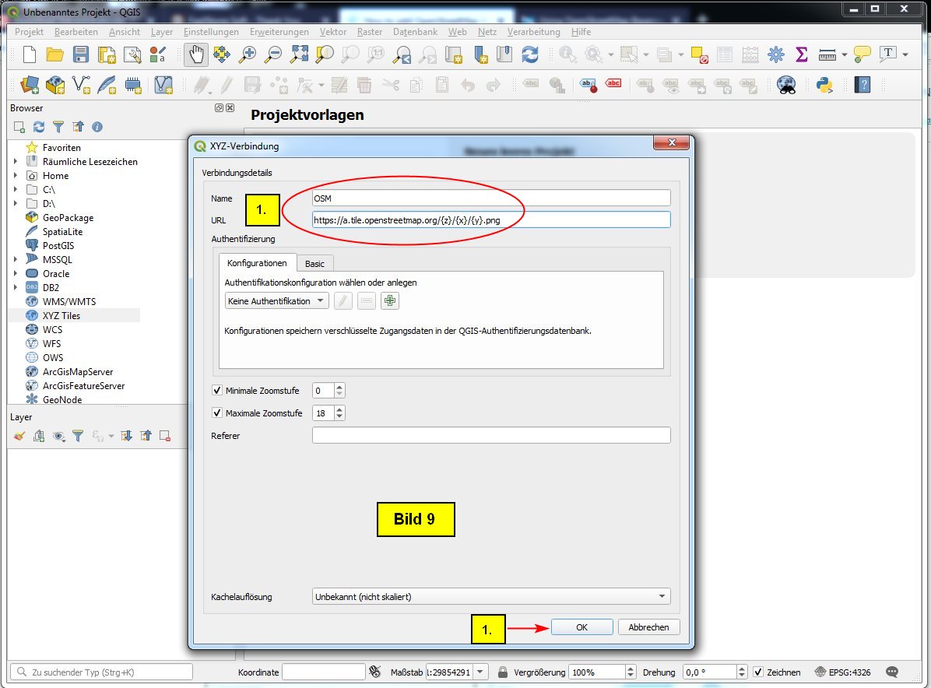The image size is (931, 688).
Task: Open the Keine Authentifikation dropdown
Action: tap(276, 301)
